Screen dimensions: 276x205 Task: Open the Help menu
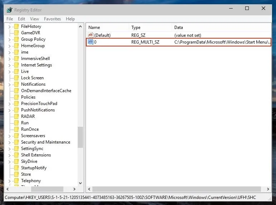[70, 19]
